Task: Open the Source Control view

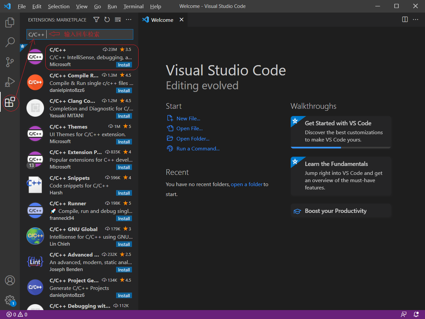Action: pyautogui.click(x=10, y=62)
